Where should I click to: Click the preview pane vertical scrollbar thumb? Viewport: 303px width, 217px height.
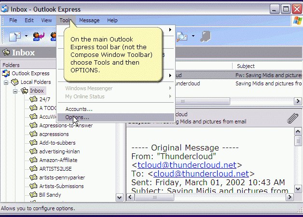298,141
